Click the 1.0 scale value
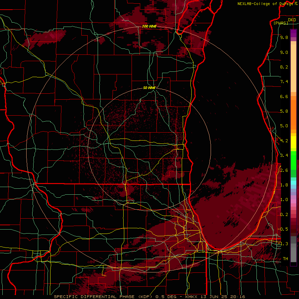This screenshot has height=299, width=299. click(284, 200)
